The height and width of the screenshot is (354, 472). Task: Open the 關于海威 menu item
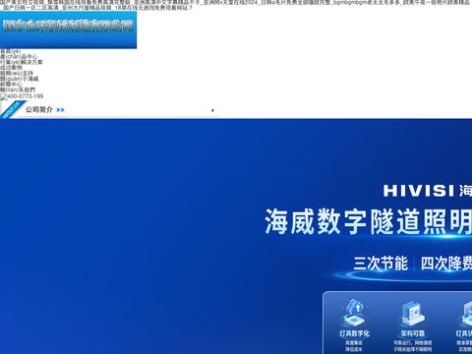(x=19, y=79)
